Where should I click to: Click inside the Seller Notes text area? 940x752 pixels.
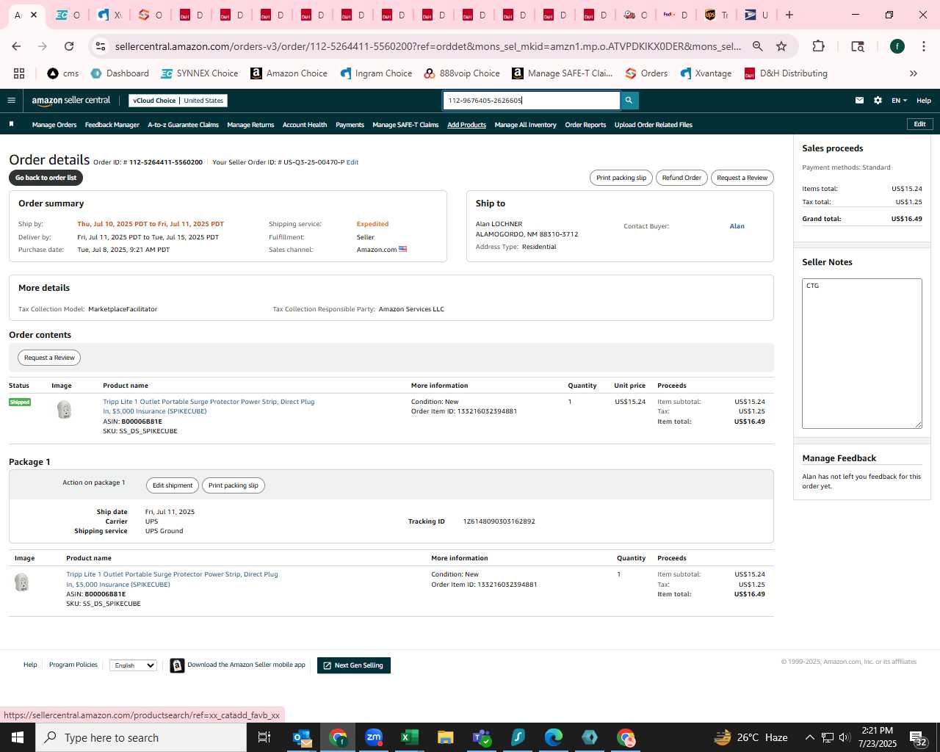861,353
